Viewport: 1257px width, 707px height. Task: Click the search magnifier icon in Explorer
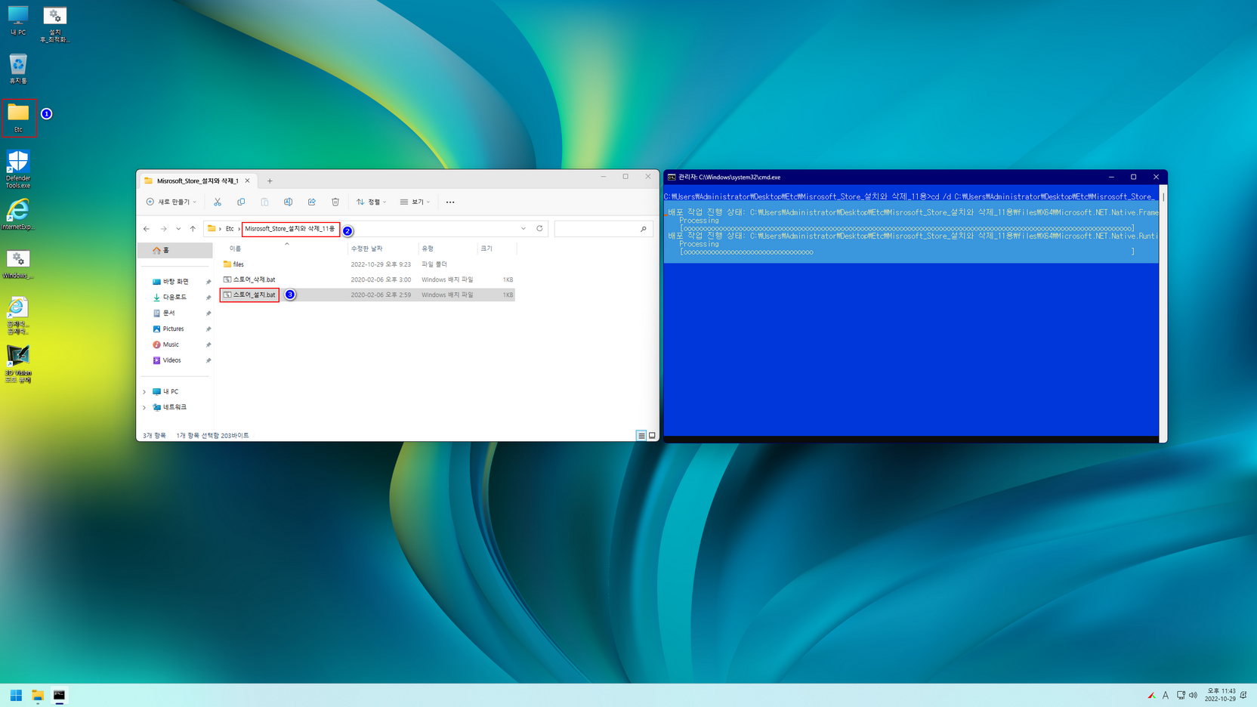point(644,229)
